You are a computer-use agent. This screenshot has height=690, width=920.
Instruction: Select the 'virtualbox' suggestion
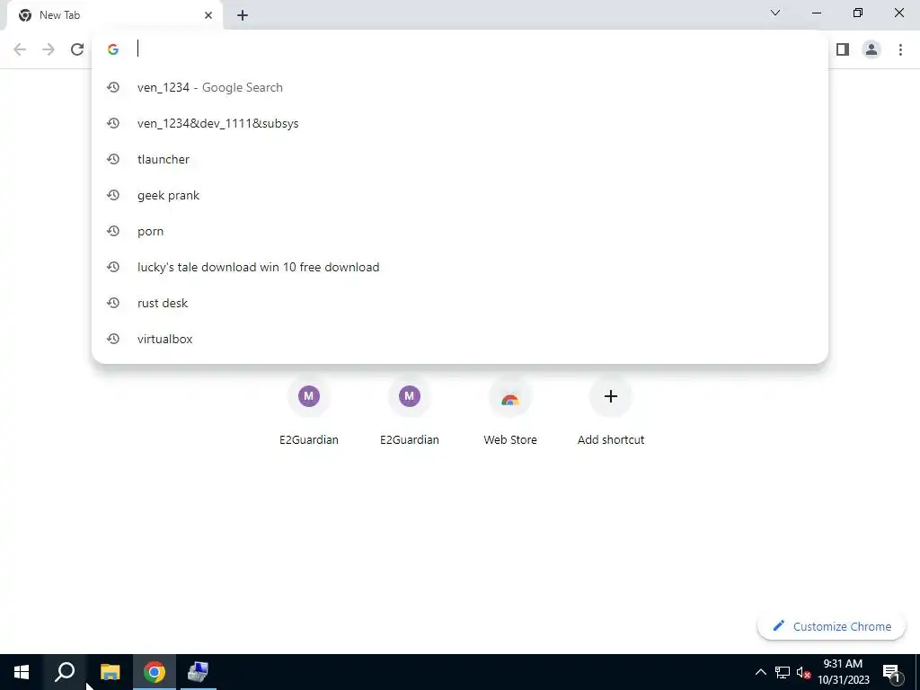pos(460,339)
